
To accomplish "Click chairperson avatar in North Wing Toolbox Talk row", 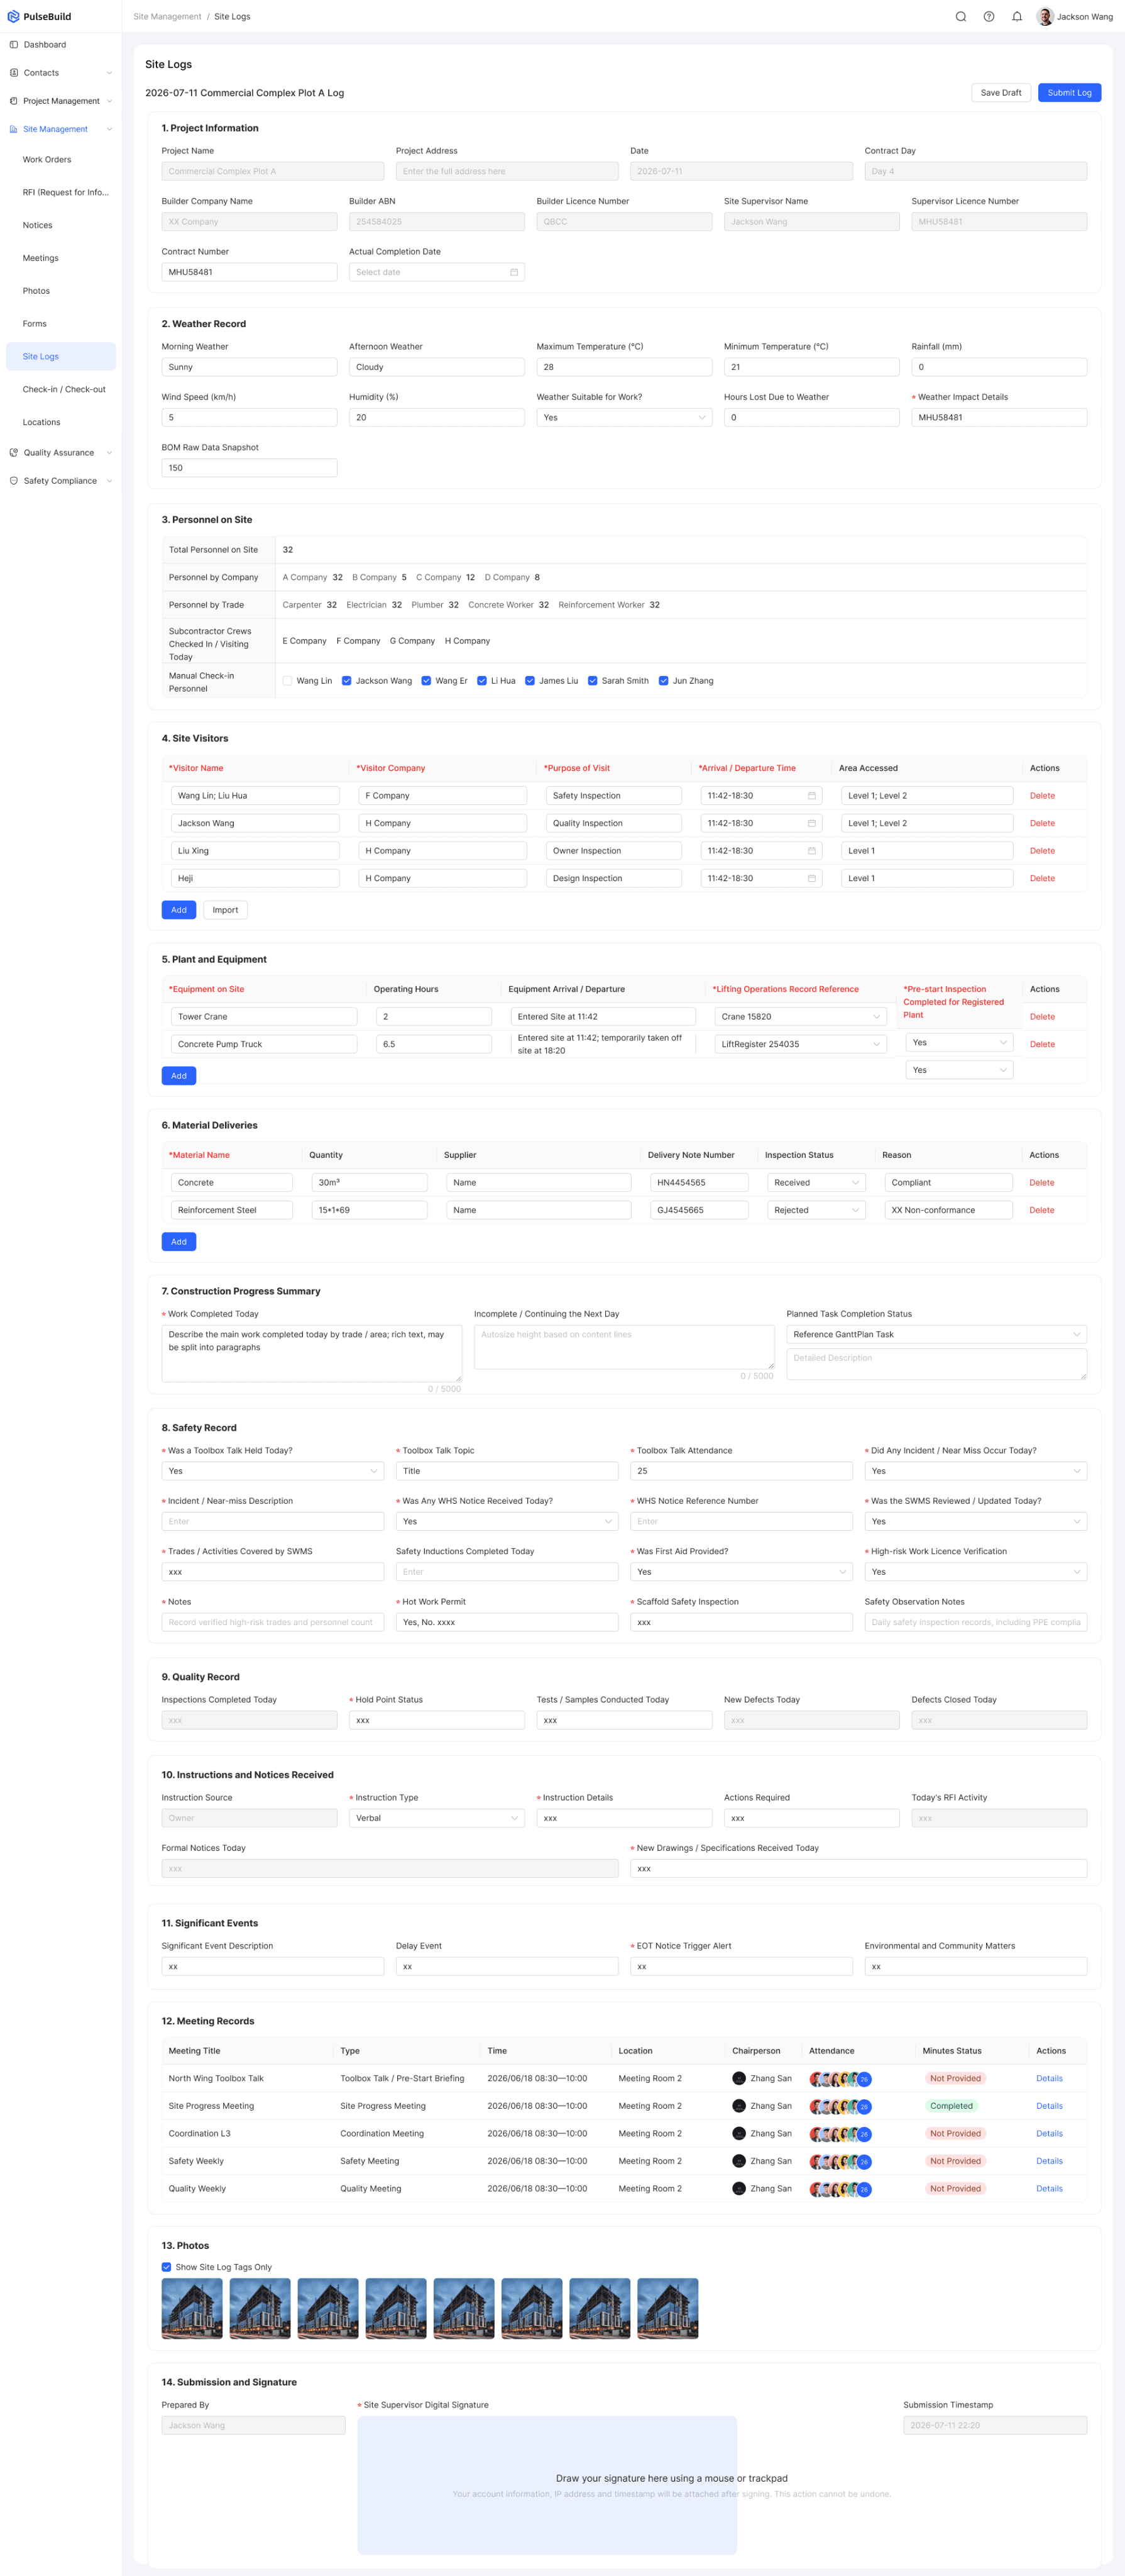I will pyautogui.click(x=739, y=2078).
